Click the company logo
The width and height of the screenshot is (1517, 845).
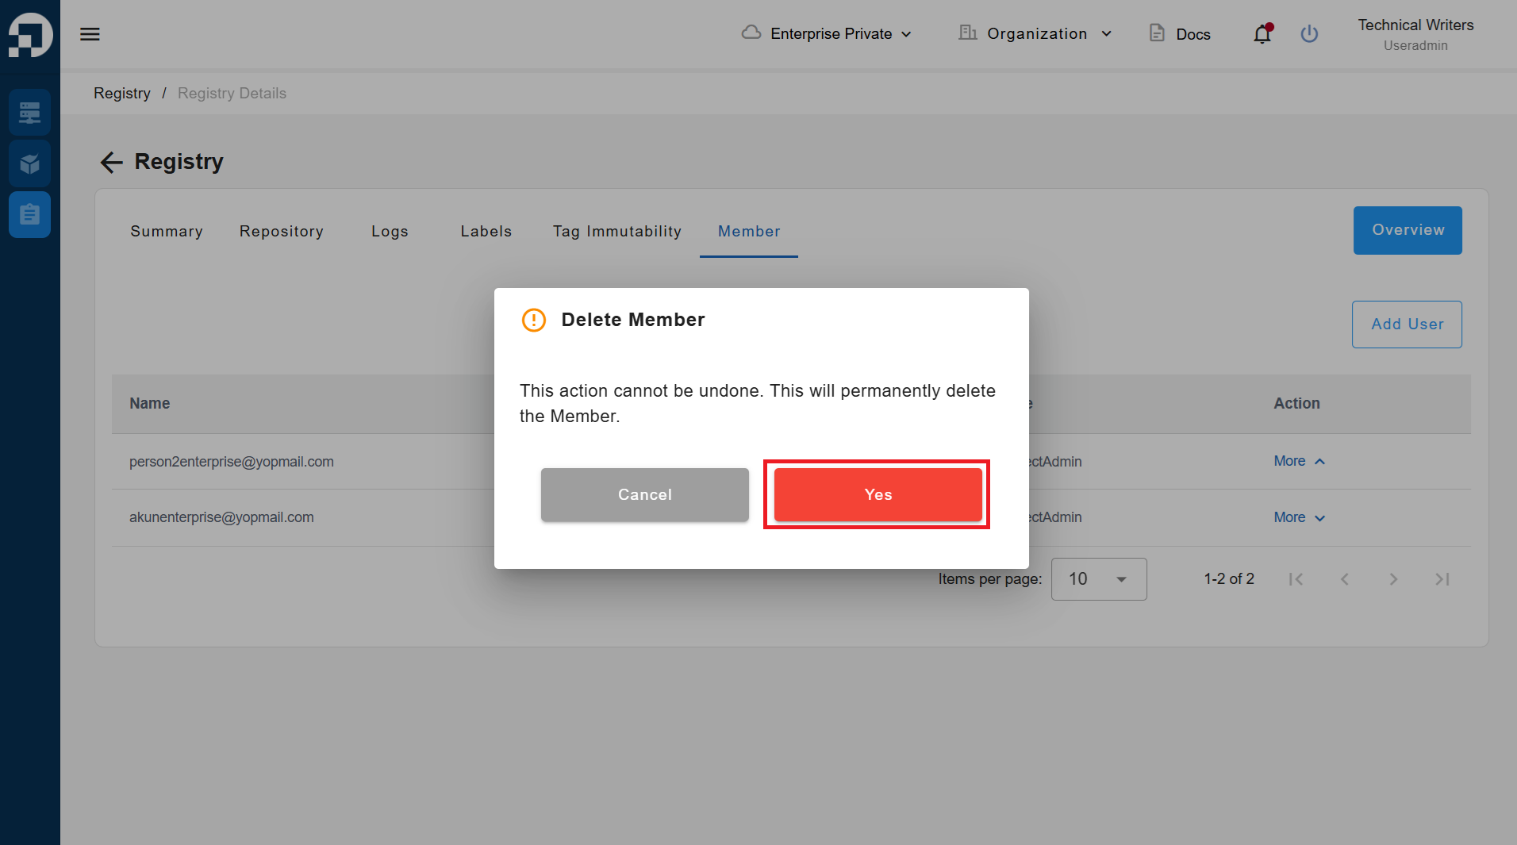tap(30, 35)
